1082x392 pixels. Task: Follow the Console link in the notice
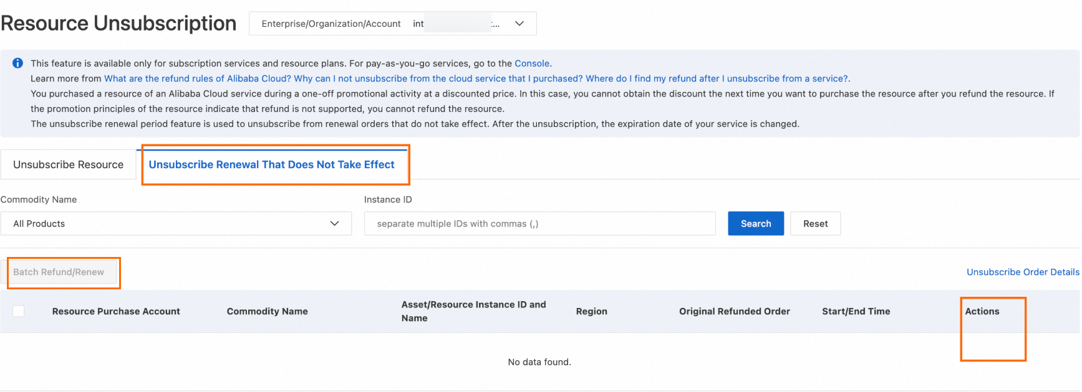point(531,63)
